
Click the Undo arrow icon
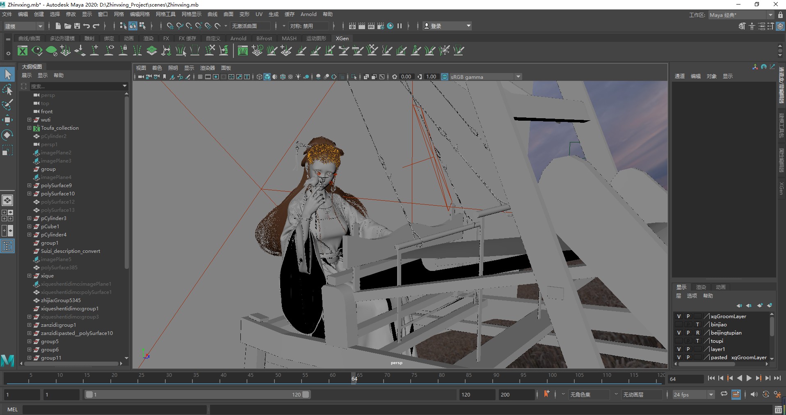86,26
